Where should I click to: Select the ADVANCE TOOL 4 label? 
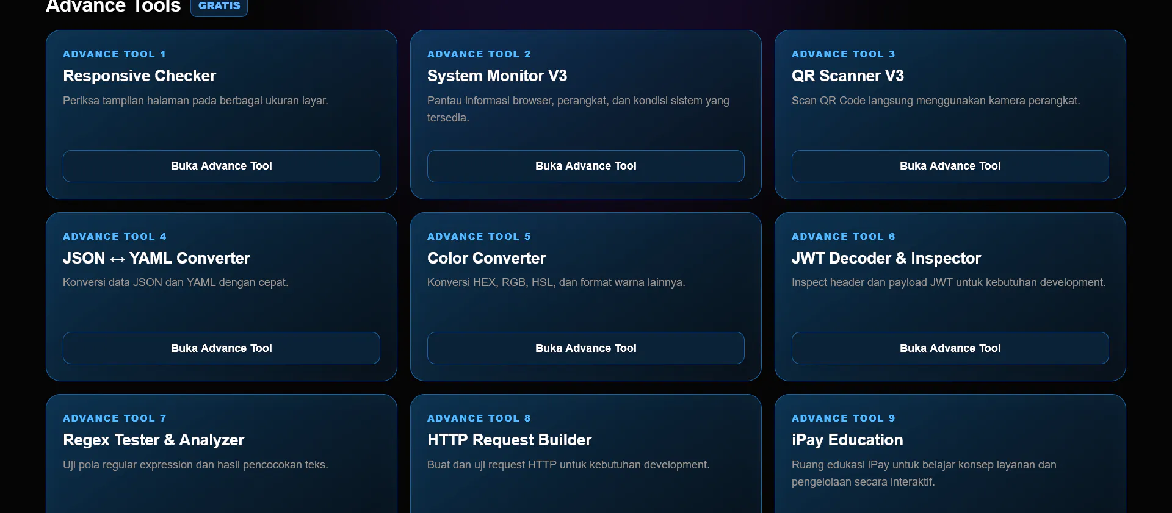pyautogui.click(x=115, y=237)
